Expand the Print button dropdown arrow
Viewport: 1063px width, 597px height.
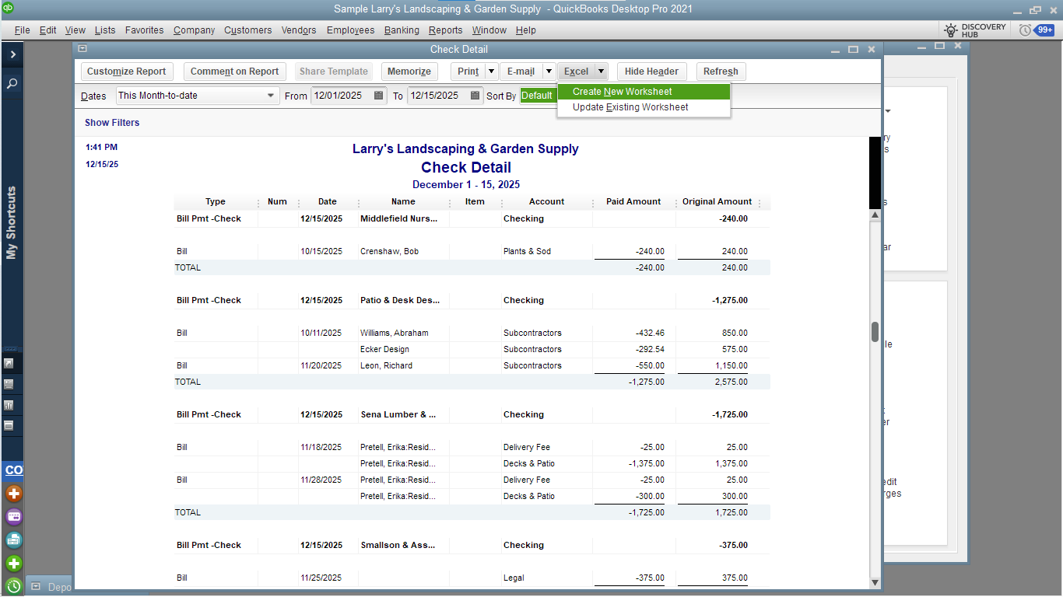tap(491, 72)
